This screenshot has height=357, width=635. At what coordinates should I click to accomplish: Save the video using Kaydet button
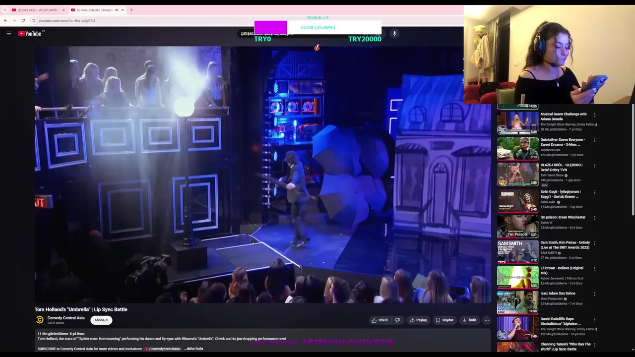coord(444,320)
